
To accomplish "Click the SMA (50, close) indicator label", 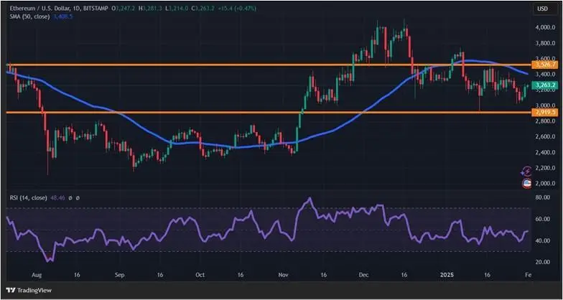I will (27, 17).
